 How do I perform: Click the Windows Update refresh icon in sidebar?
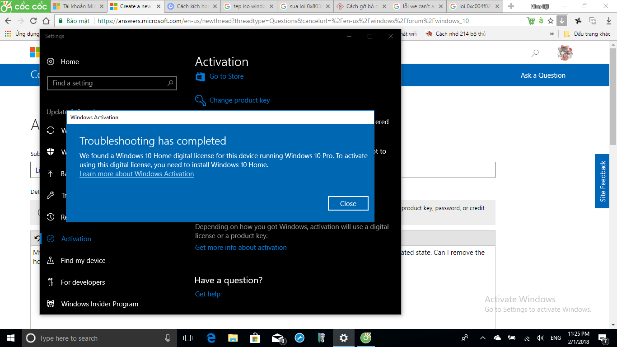51,131
